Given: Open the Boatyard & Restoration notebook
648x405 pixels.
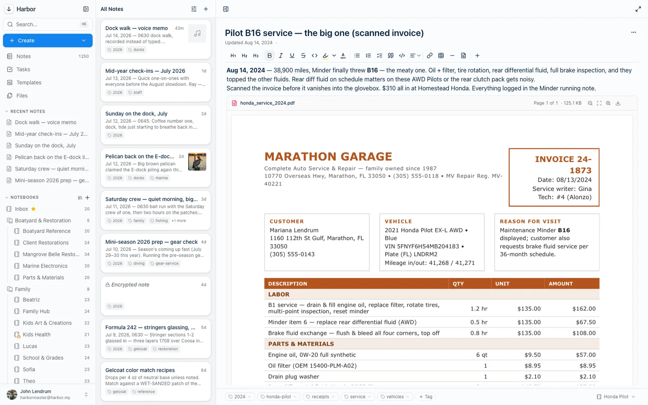Looking at the screenshot, I should coord(48,221).
